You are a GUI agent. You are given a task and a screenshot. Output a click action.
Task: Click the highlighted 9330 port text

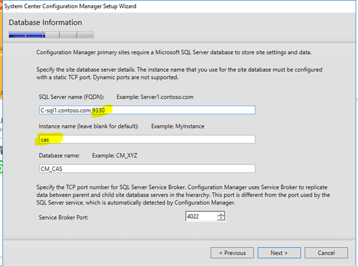pos(99,110)
